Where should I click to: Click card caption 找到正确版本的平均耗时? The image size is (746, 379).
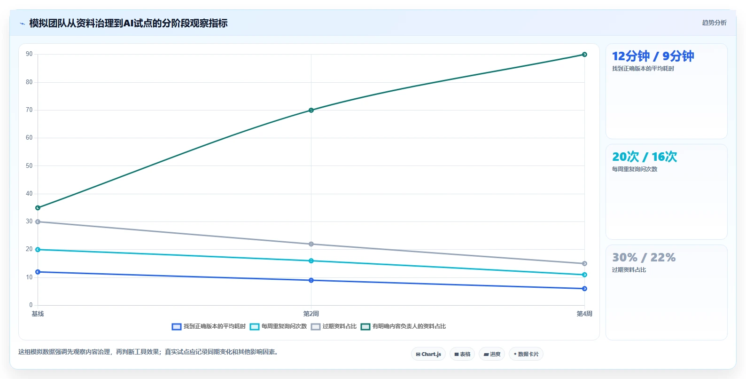point(643,69)
